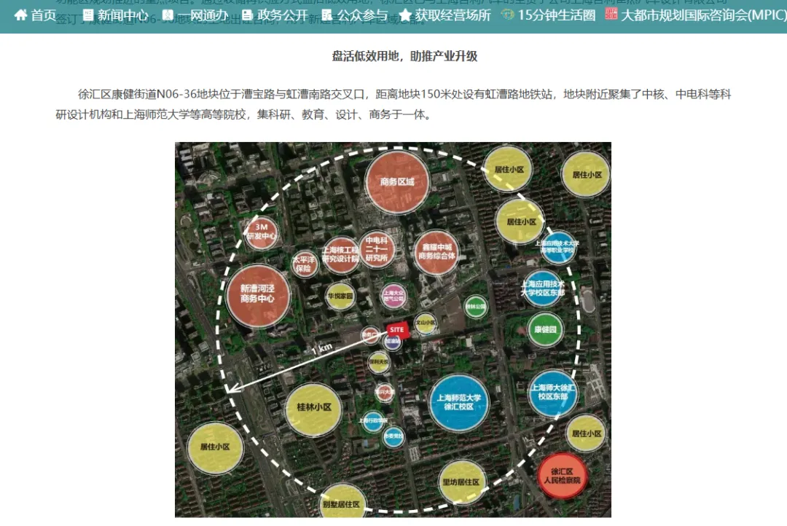Click the star icon beside 获取经营场所
This screenshot has width=787, height=526.
[405, 15]
